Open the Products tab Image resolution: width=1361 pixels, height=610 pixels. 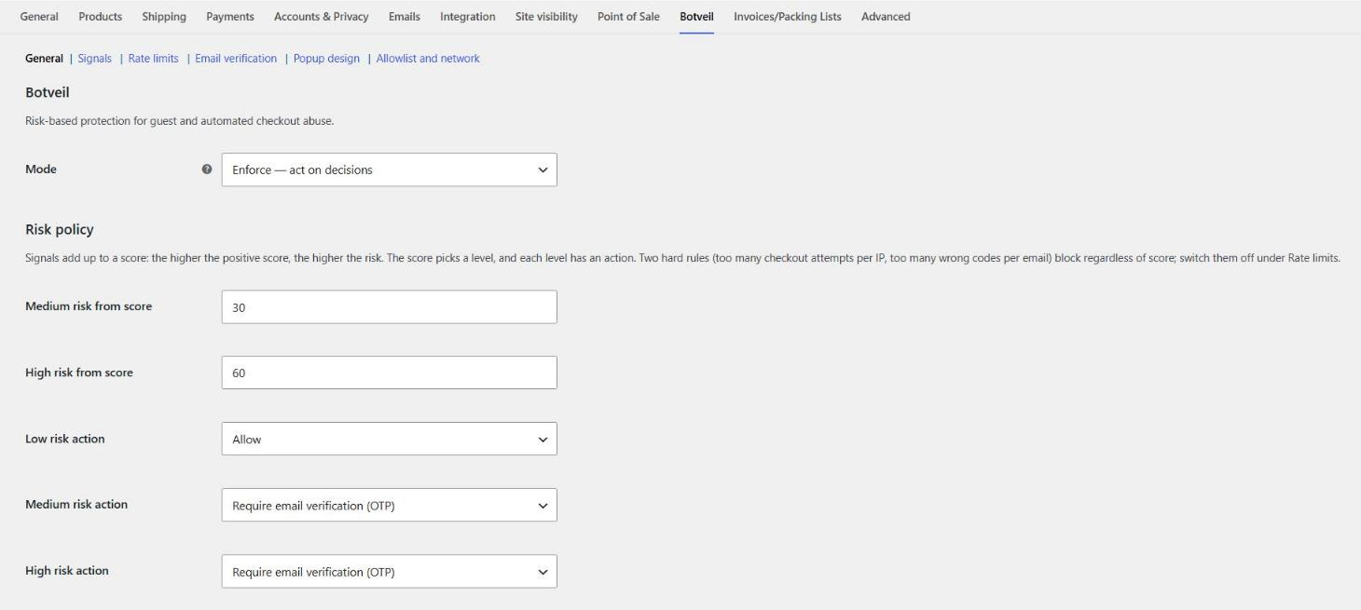(x=101, y=17)
